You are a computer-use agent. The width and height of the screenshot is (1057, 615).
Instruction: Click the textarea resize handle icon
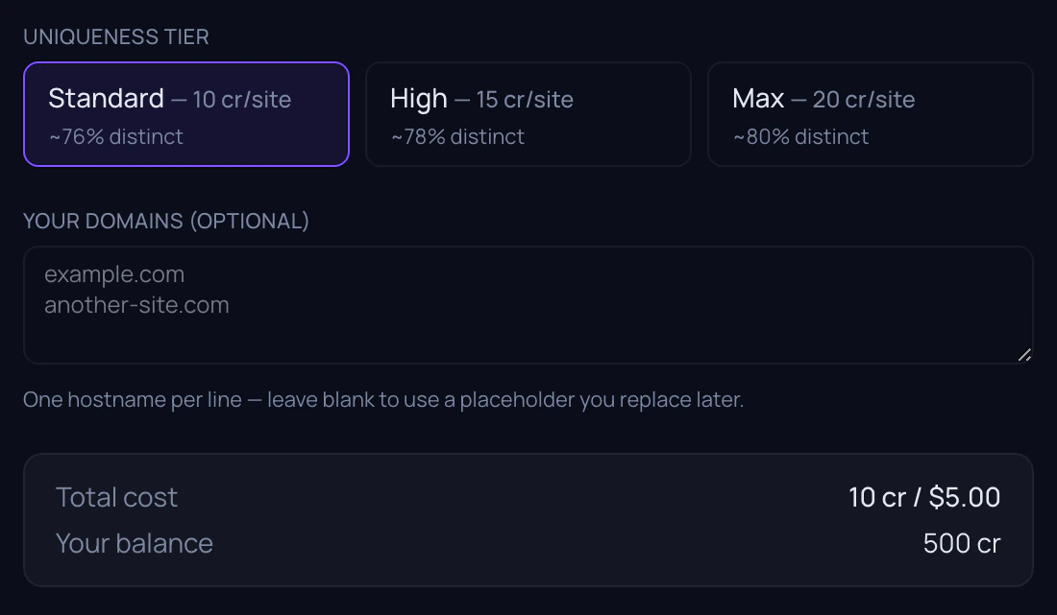(x=1024, y=355)
